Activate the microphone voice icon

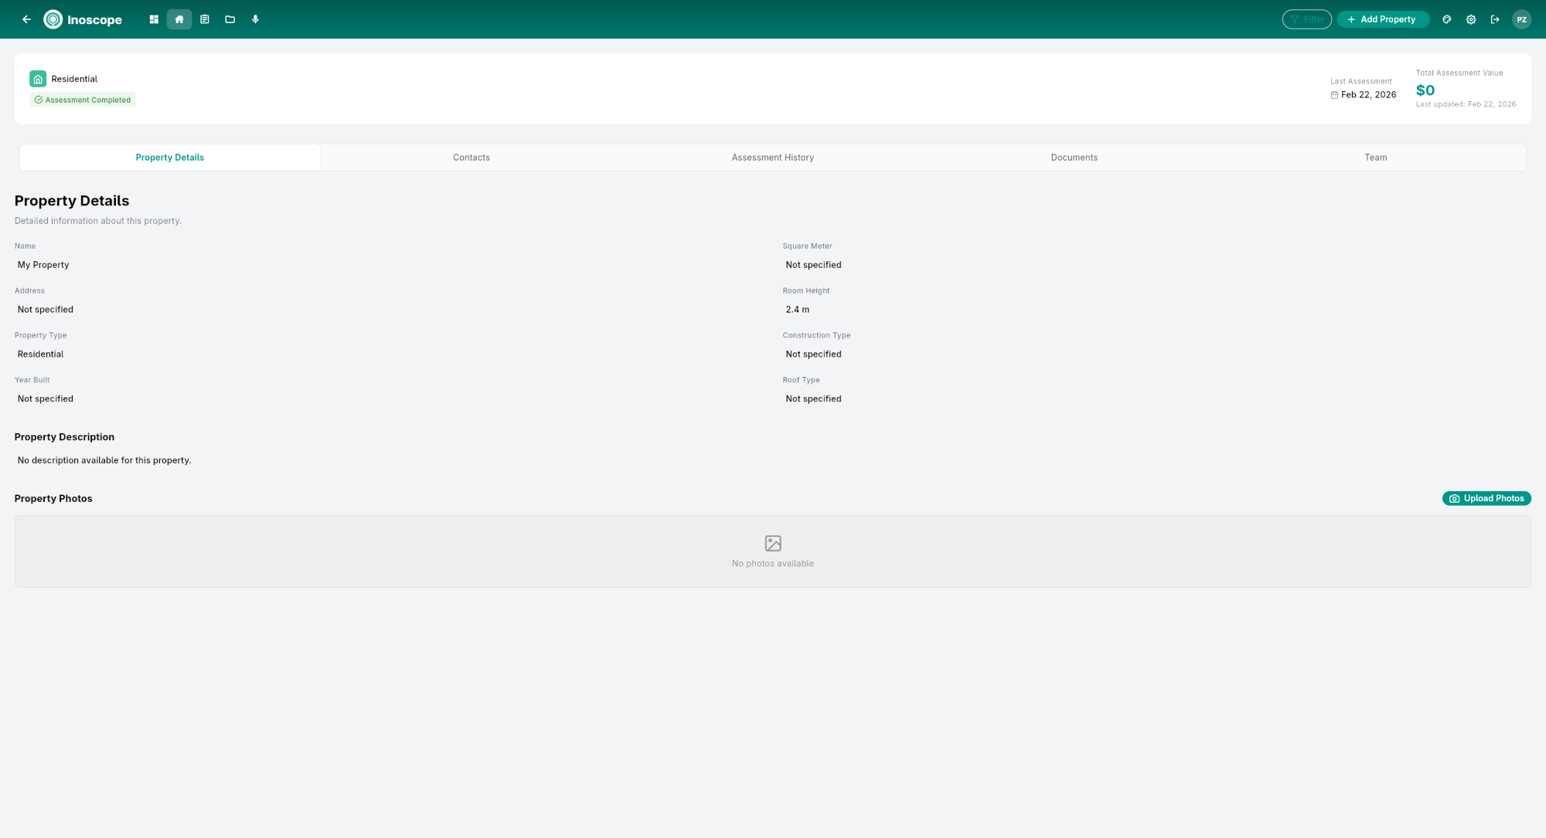pos(255,19)
